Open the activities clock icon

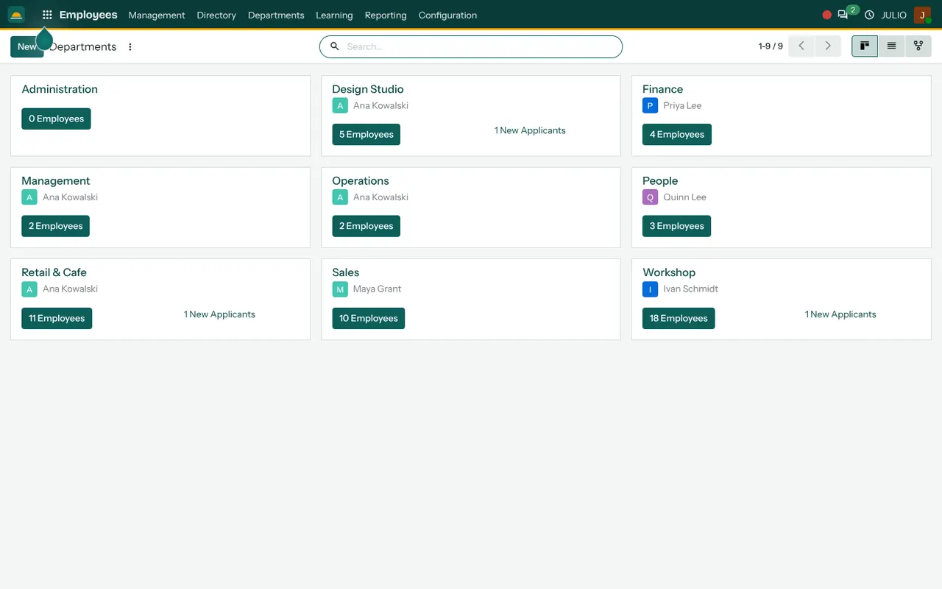[869, 15]
